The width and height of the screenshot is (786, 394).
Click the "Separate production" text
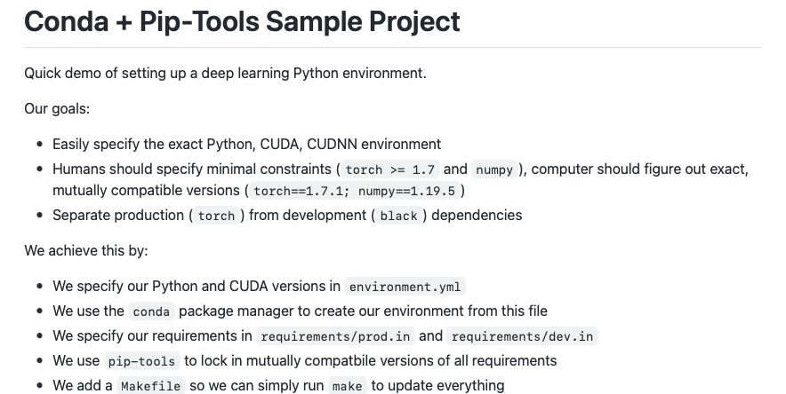(118, 215)
